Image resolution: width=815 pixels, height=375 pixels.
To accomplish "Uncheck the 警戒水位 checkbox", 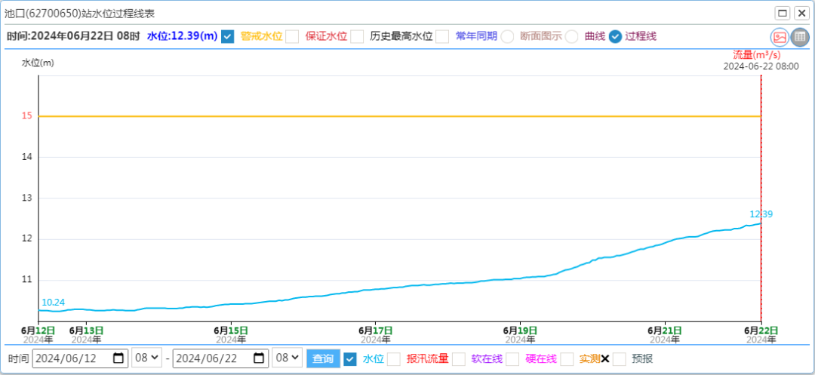I will click(x=227, y=36).
